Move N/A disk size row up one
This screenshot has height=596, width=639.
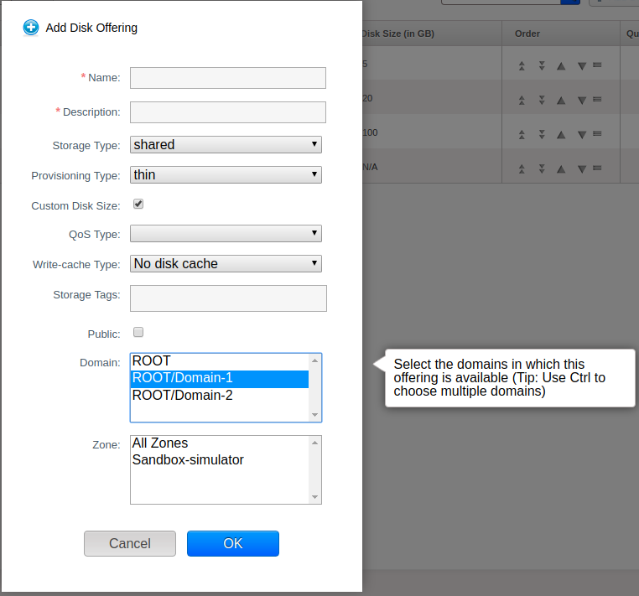pyautogui.click(x=561, y=168)
